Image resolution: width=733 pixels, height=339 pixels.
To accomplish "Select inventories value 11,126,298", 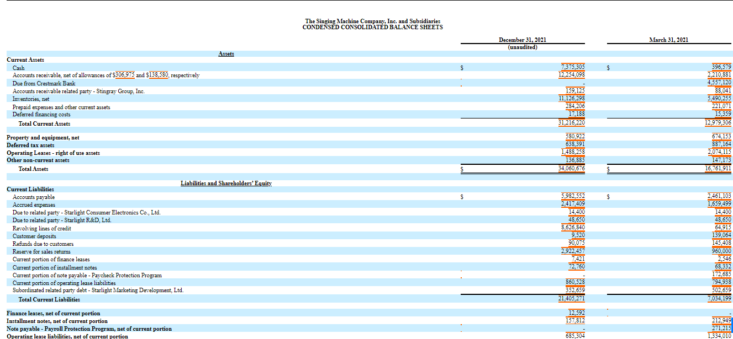I will (572, 98).
